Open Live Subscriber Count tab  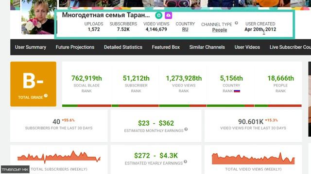pyautogui.click(x=290, y=47)
